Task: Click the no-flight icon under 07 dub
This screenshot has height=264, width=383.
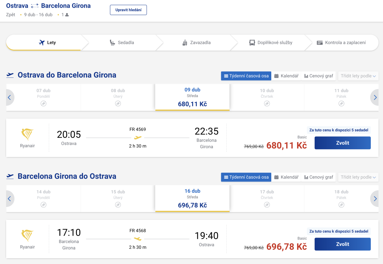Action: click(43, 103)
